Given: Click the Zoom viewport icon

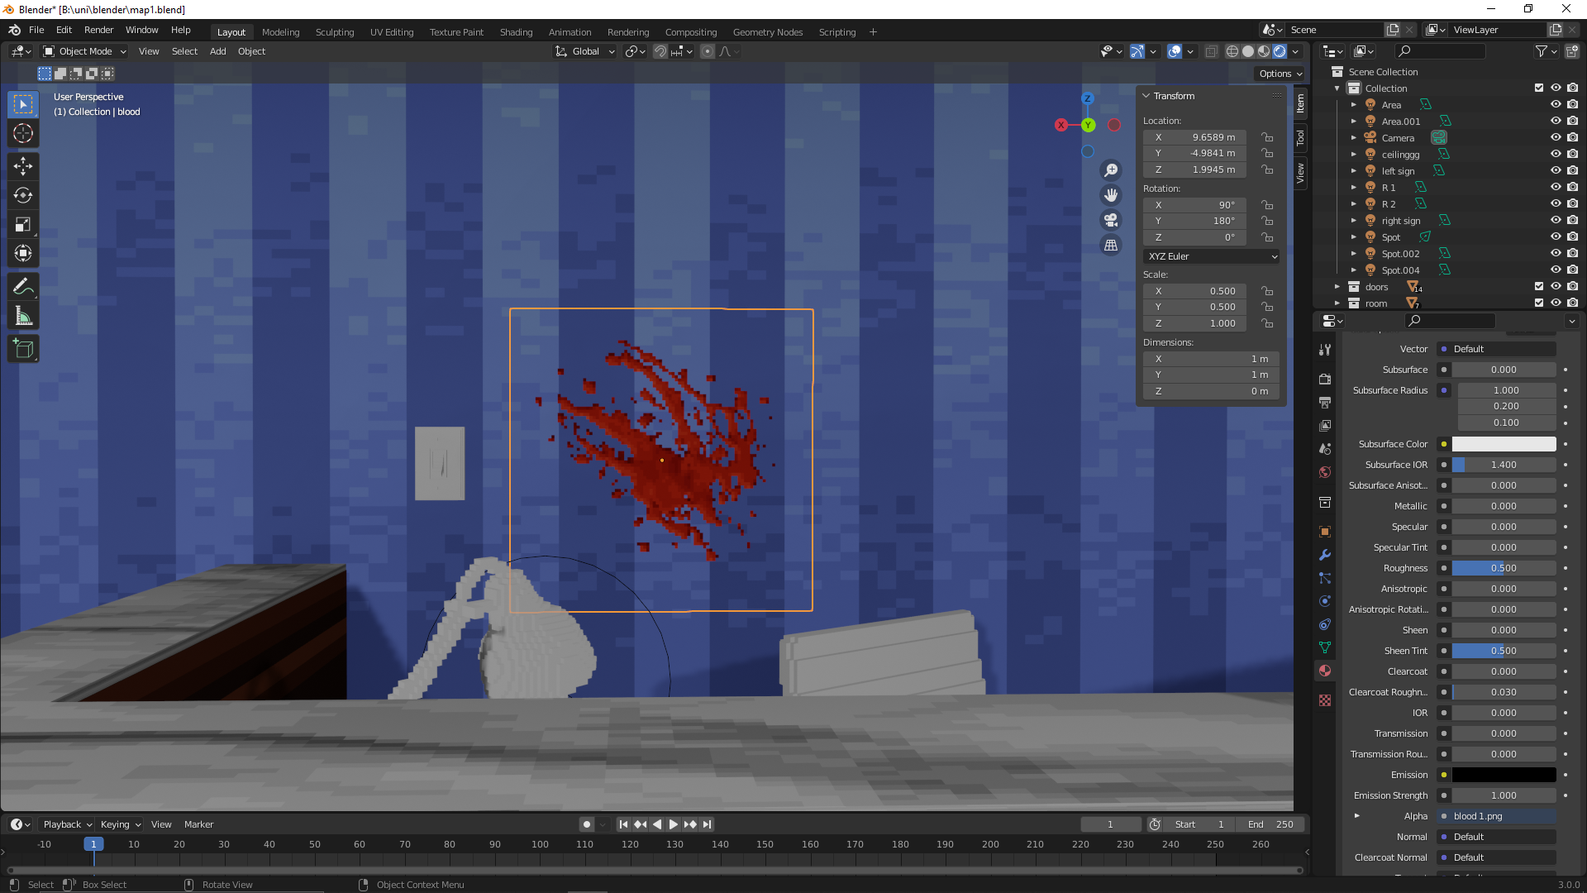Looking at the screenshot, I should point(1111,170).
